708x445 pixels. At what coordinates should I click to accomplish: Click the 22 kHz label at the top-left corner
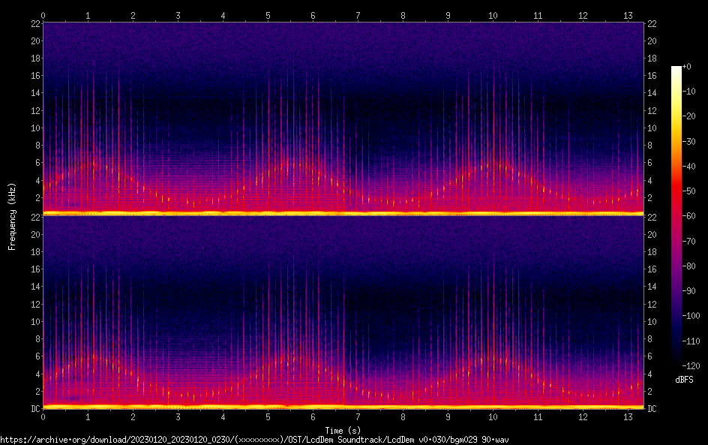[34, 24]
